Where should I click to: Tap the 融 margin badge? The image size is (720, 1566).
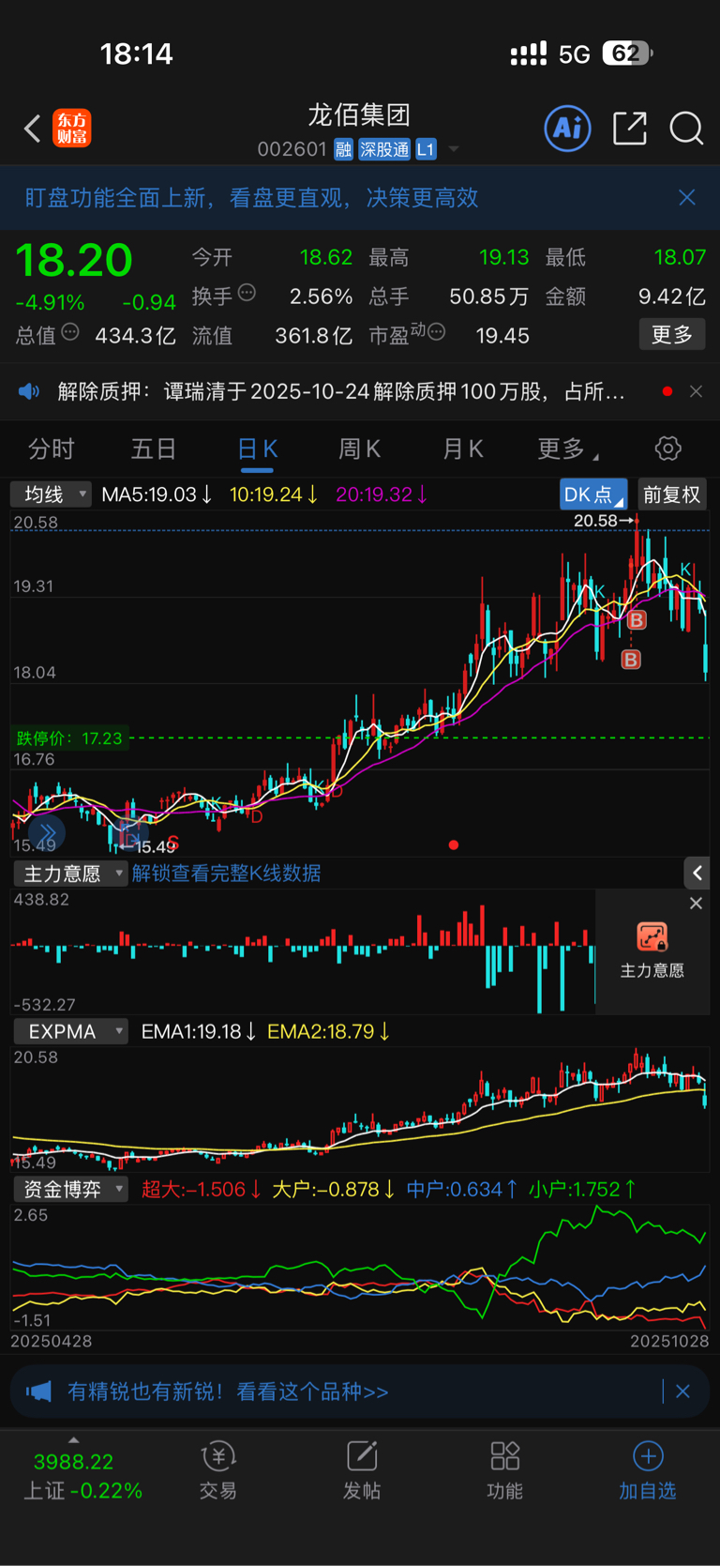point(343,149)
